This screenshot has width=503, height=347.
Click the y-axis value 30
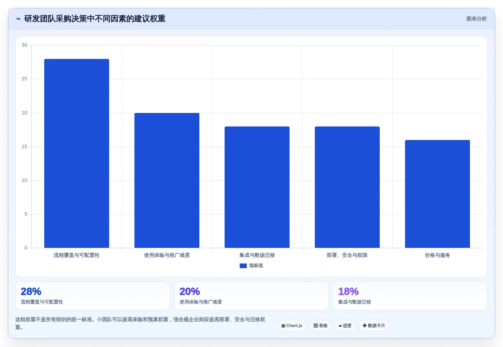click(24, 45)
